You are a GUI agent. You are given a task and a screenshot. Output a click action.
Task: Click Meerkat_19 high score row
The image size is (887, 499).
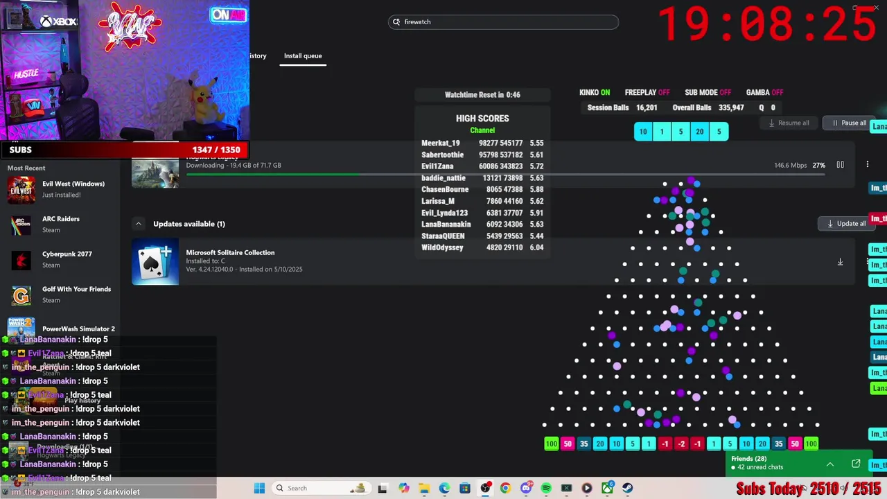point(482,143)
